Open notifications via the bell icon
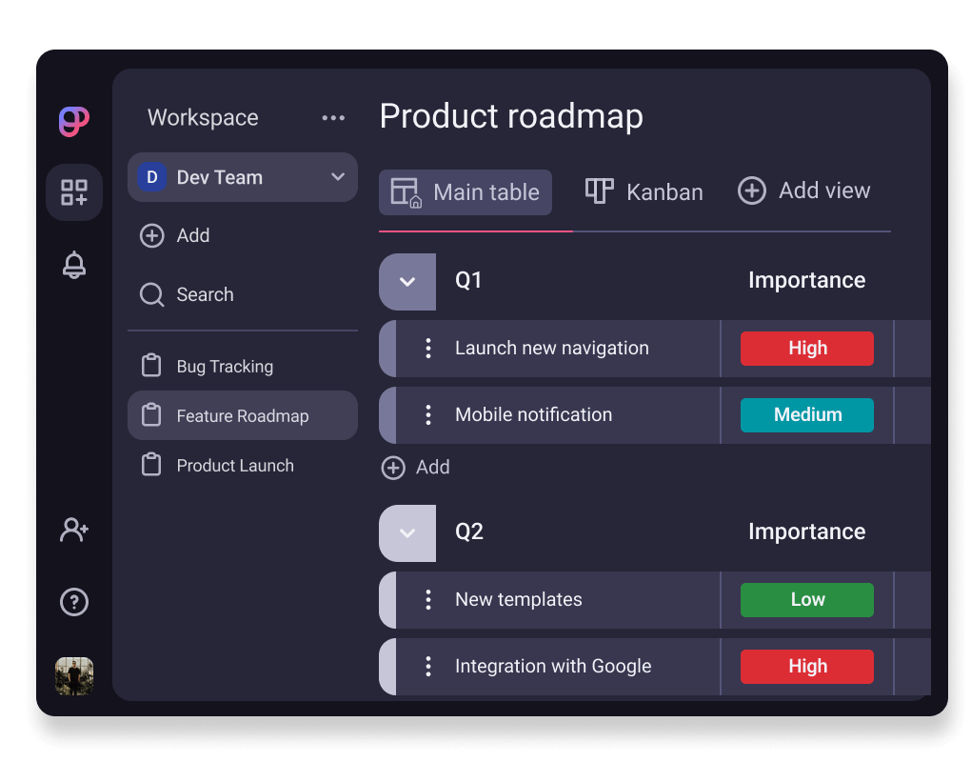Viewport: 971px width, 762px height. pyautogui.click(x=74, y=265)
